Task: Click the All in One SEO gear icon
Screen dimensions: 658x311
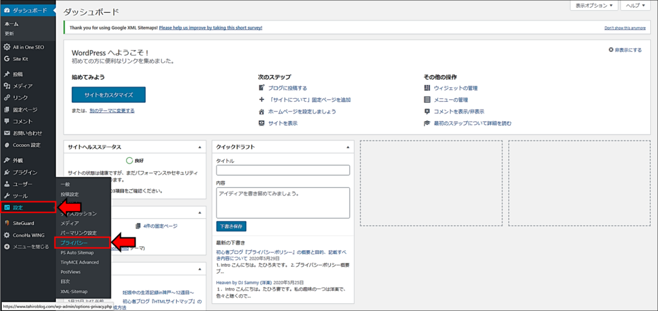Action: [6, 47]
